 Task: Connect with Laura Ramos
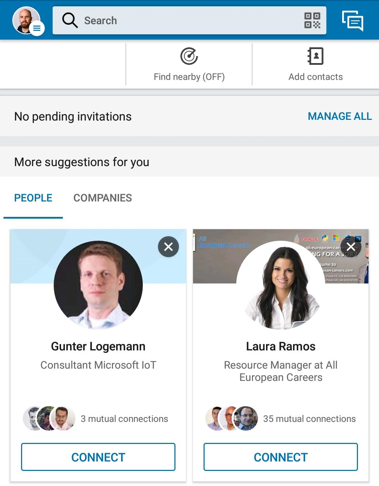pyautogui.click(x=281, y=457)
